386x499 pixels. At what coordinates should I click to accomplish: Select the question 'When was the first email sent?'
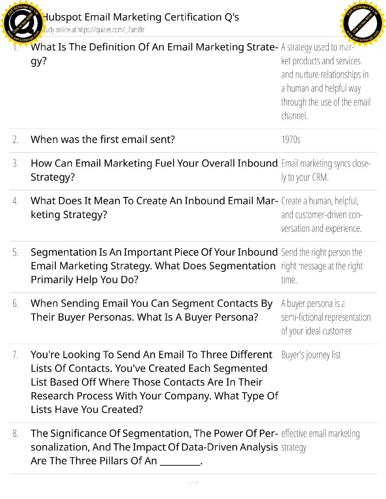pyautogui.click(x=102, y=140)
